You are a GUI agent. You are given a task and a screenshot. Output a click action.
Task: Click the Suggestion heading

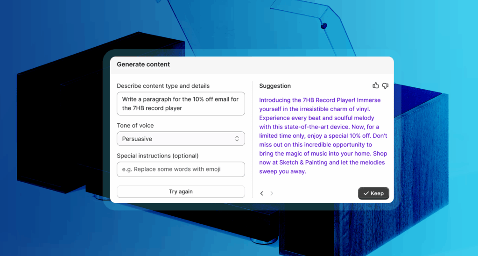point(275,86)
